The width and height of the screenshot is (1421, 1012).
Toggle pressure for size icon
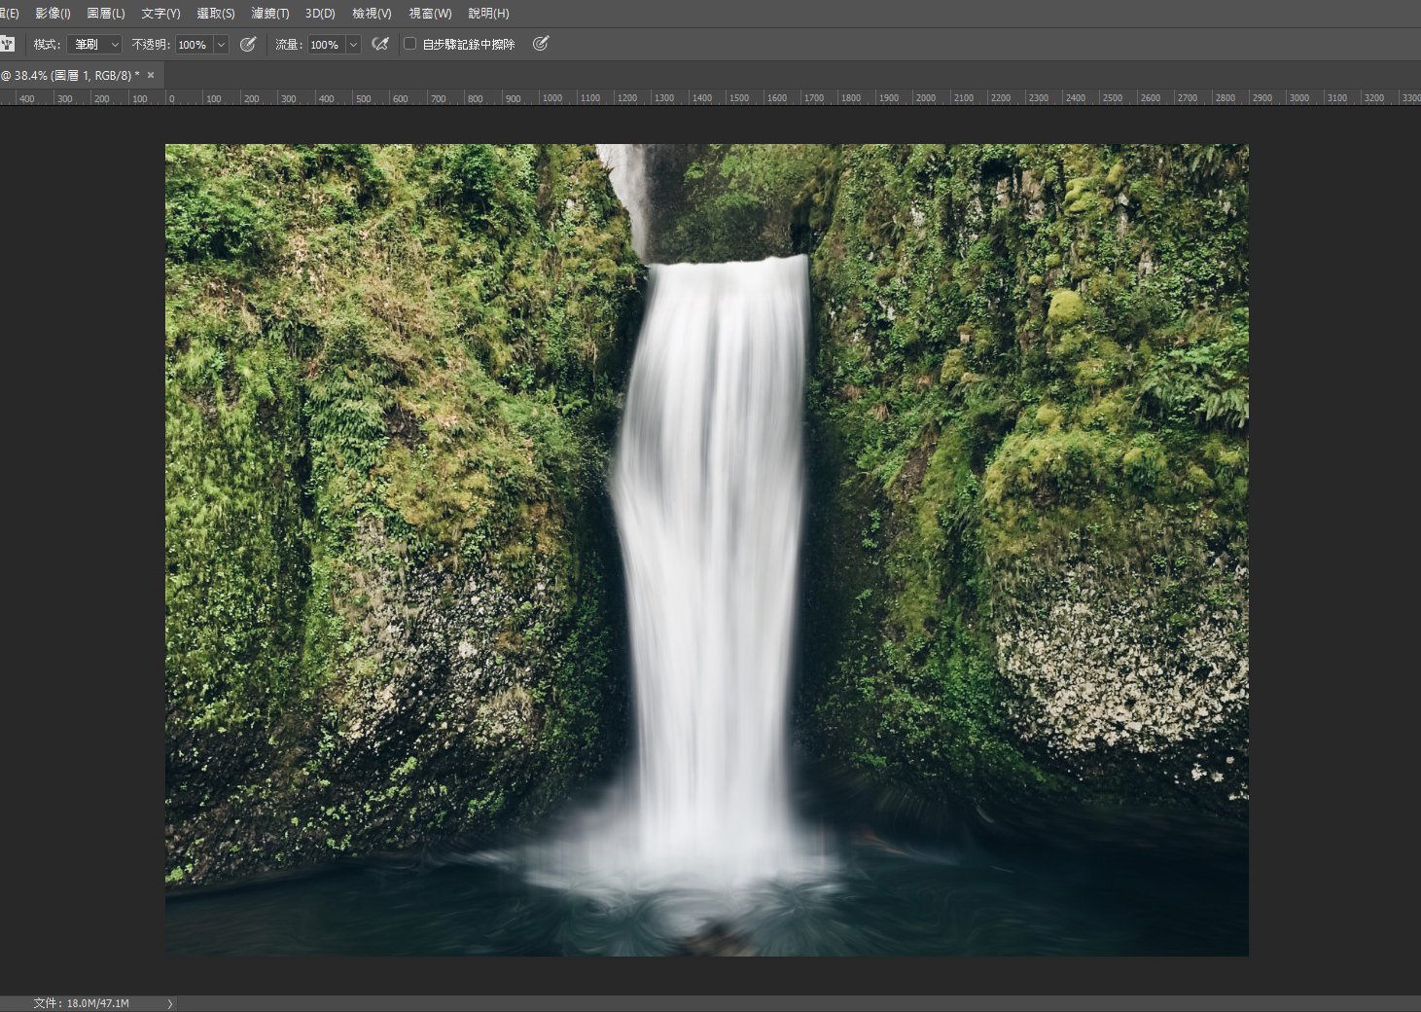pyautogui.click(x=541, y=44)
